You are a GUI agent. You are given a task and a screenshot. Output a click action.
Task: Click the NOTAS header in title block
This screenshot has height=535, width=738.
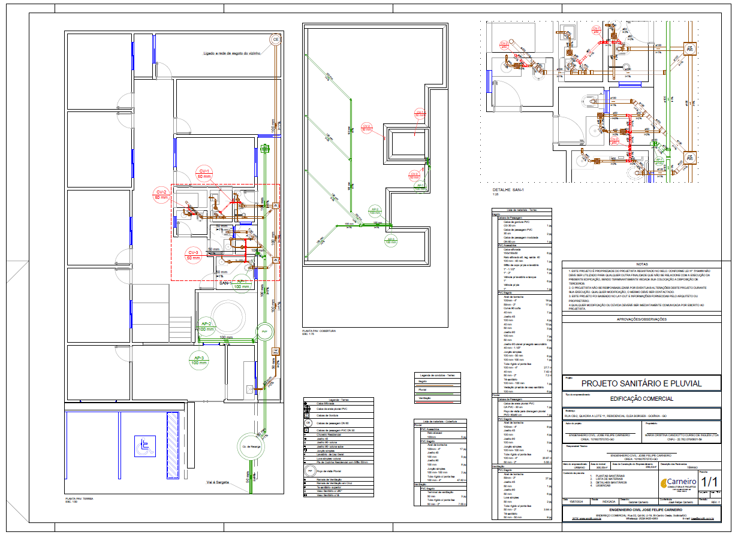pos(642,264)
